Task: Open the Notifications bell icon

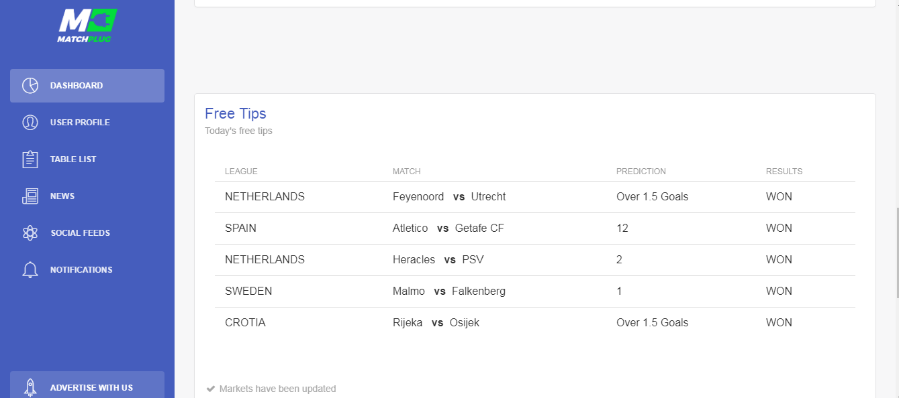Action: click(x=30, y=270)
